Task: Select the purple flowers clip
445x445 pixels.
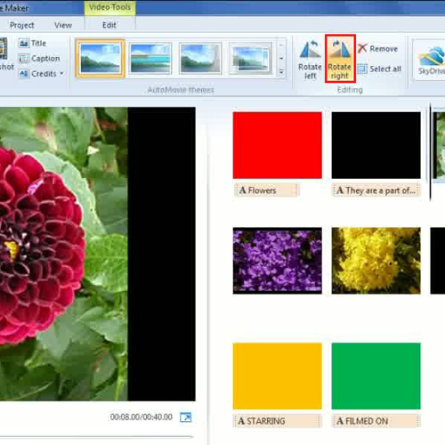Action: click(278, 261)
